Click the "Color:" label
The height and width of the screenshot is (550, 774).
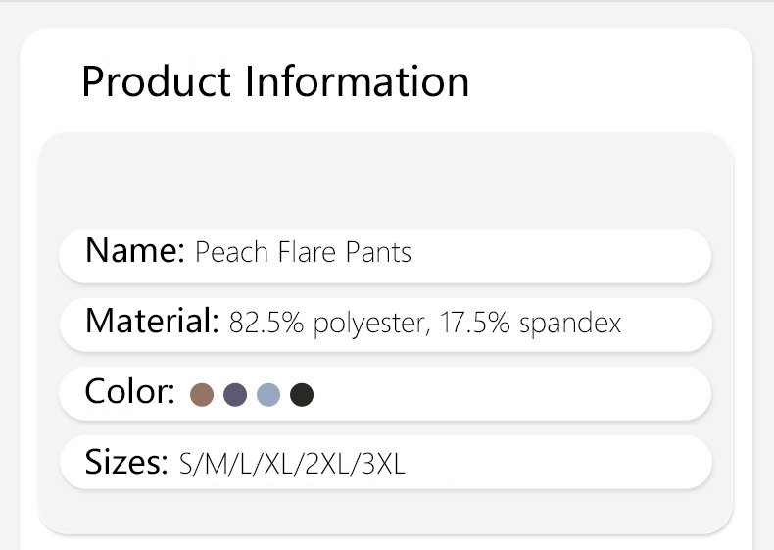pos(129,392)
